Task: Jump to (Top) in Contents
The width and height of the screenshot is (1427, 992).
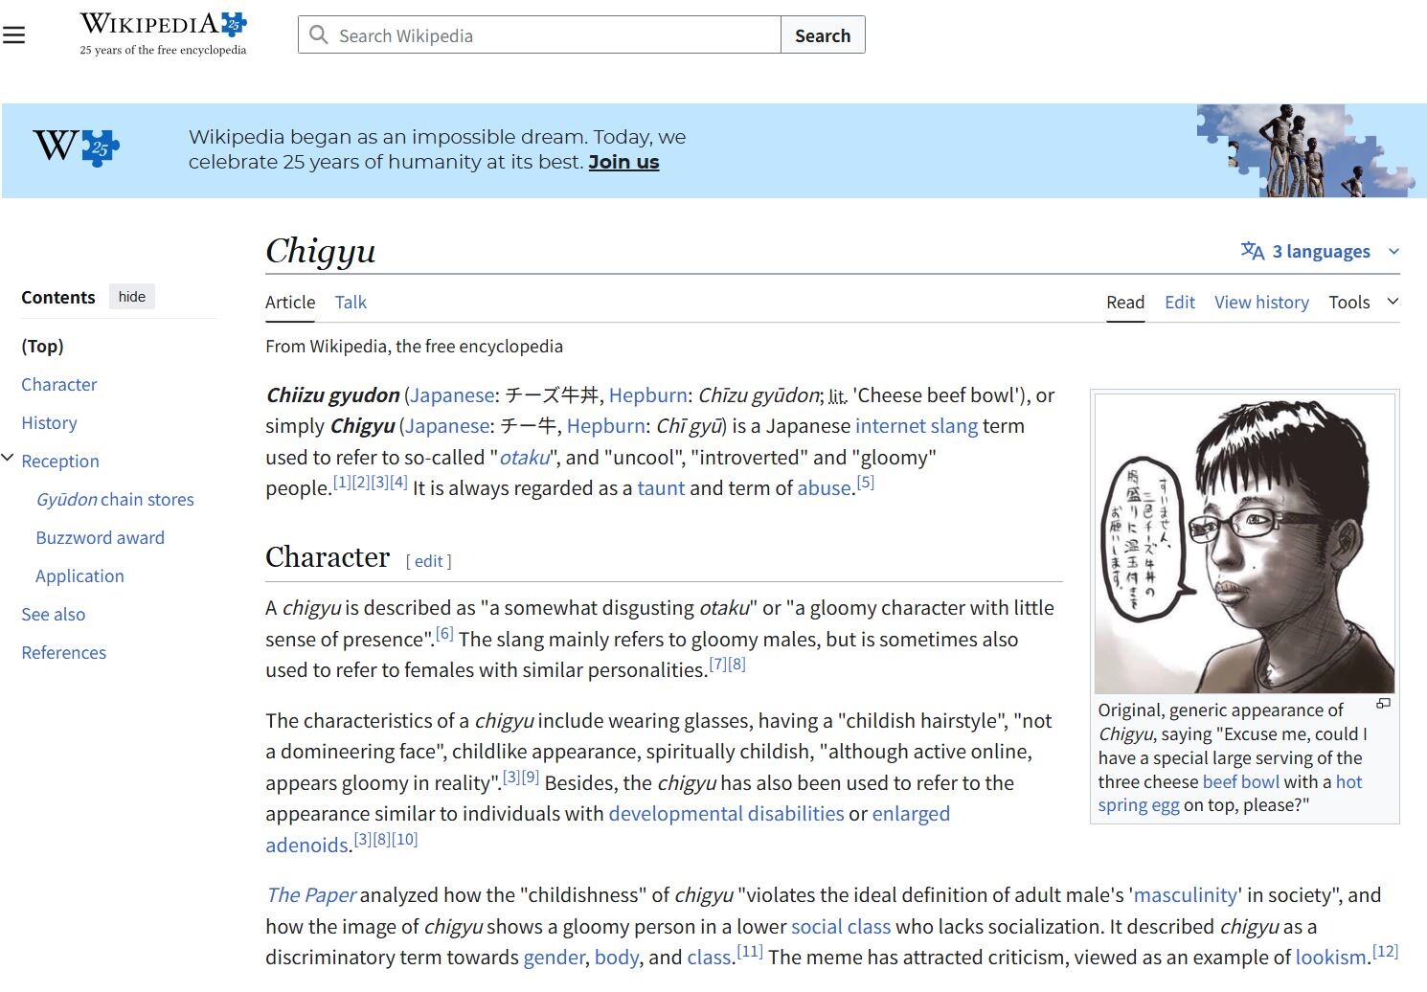Action: point(42,346)
